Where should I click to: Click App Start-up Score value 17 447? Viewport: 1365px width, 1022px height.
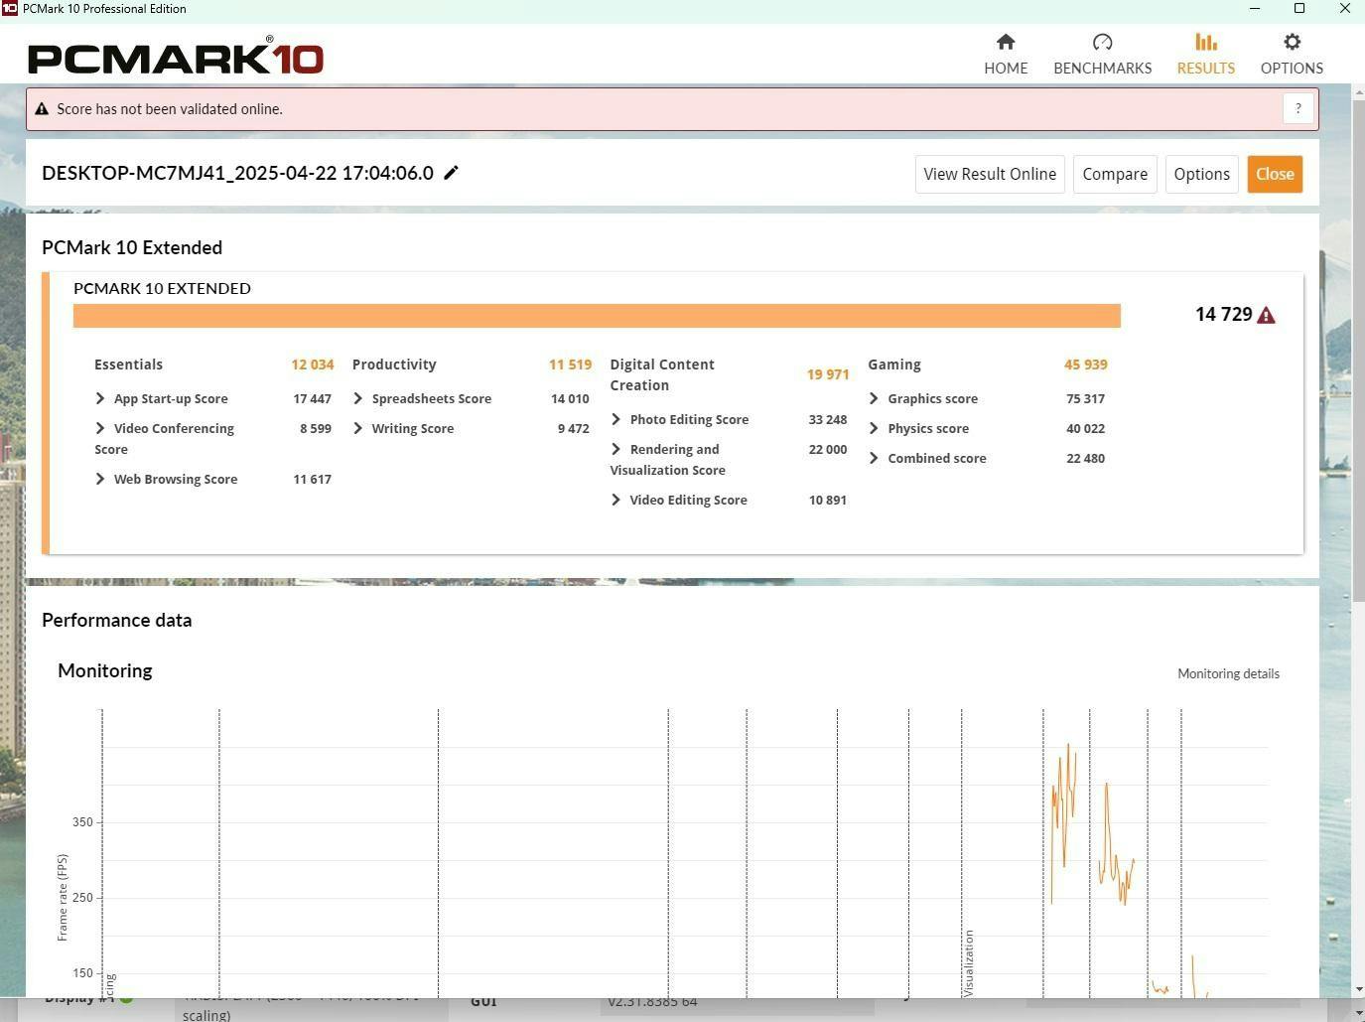click(312, 398)
